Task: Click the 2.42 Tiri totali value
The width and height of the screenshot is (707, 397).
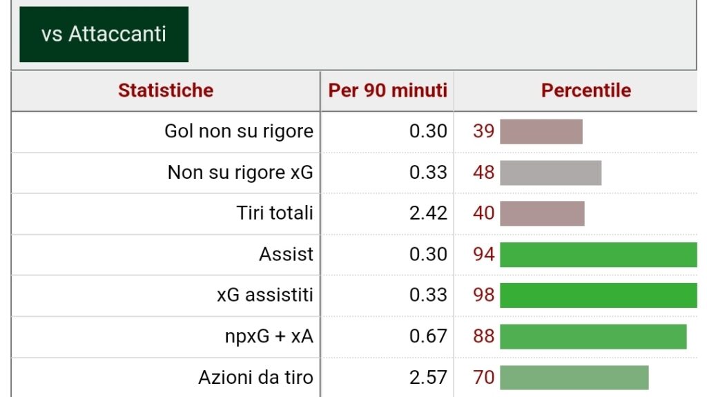Action: click(x=428, y=213)
